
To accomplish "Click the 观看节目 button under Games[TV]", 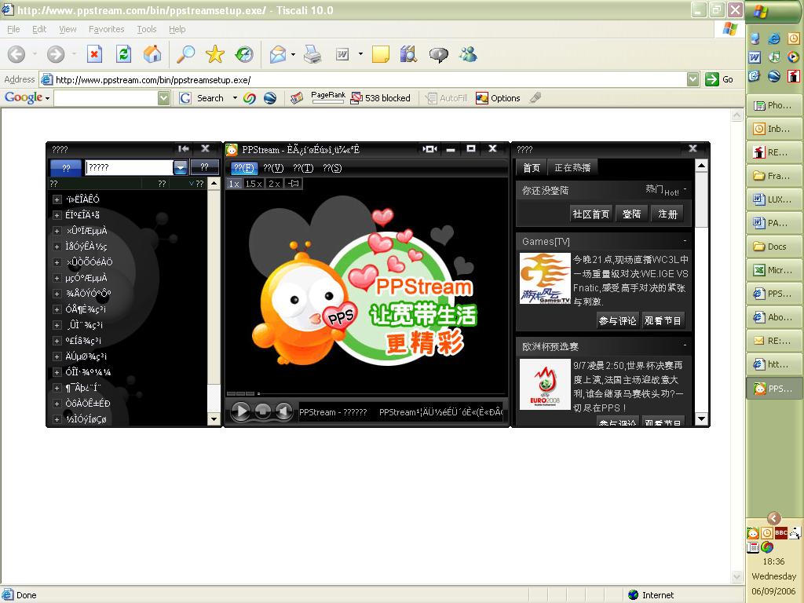I will click(x=663, y=320).
